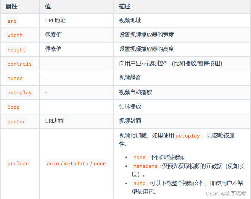The image size is (251, 199).
Task: Click the dash value in muted row
Action: pyautogui.click(x=46, y=78)
